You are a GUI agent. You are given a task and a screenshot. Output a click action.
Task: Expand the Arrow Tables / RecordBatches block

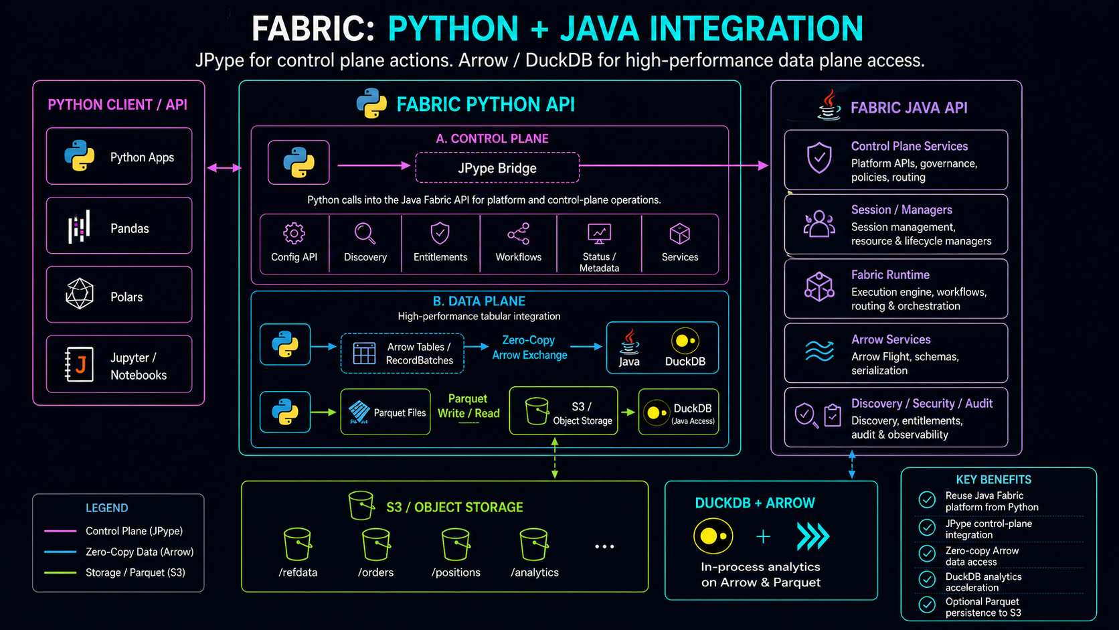point(402,352)
